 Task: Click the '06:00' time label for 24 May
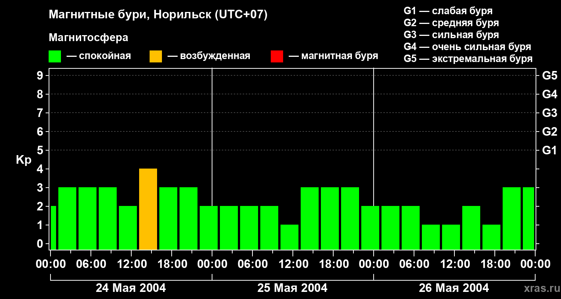pos(91,264)
